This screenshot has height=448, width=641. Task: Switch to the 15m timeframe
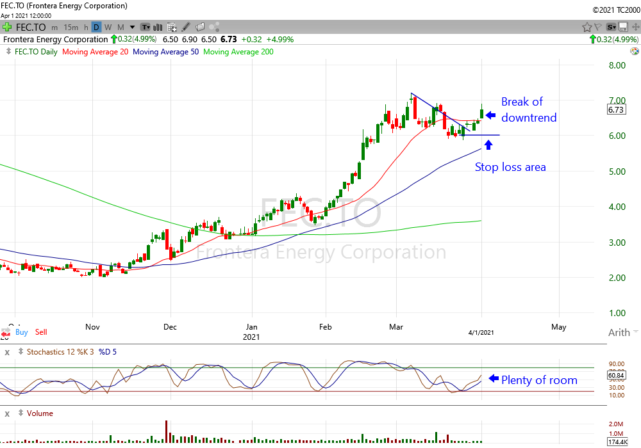71,28
